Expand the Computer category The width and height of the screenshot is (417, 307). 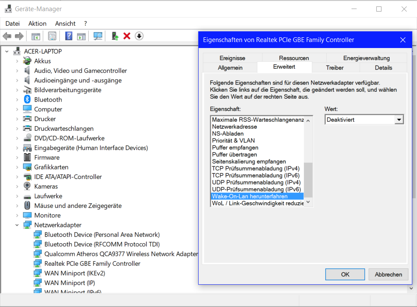(x=17, y=109)
